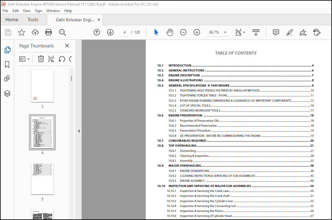Screen dimensions: 332x220
Task: Click the fit page scrolling icon
Action: (238, 32)
